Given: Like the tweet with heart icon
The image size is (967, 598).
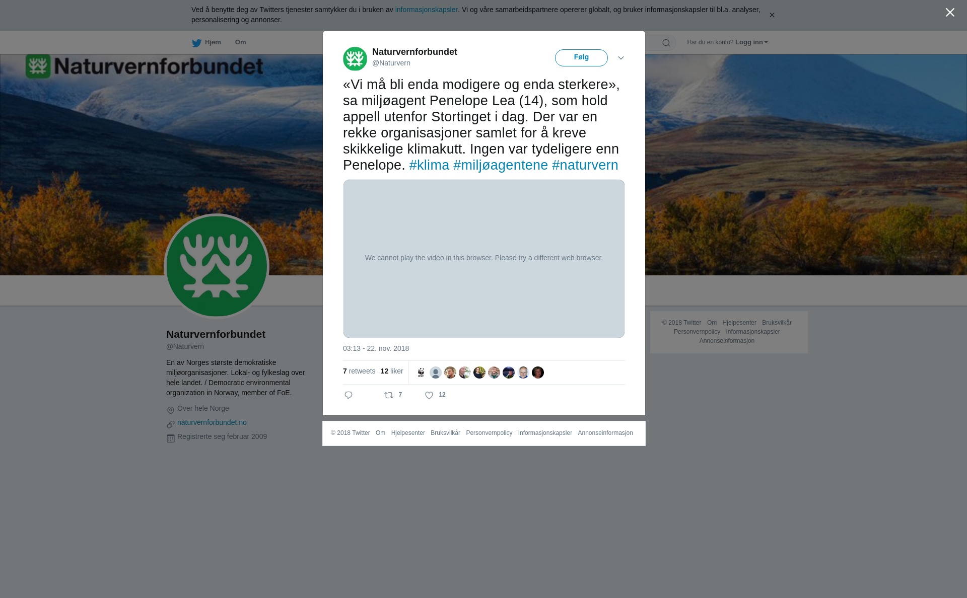Looking at the screenshot, I should click(429, 396).
